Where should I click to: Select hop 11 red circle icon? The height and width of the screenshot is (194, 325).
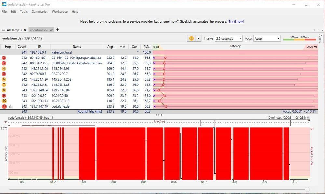[x=4, y=106]
